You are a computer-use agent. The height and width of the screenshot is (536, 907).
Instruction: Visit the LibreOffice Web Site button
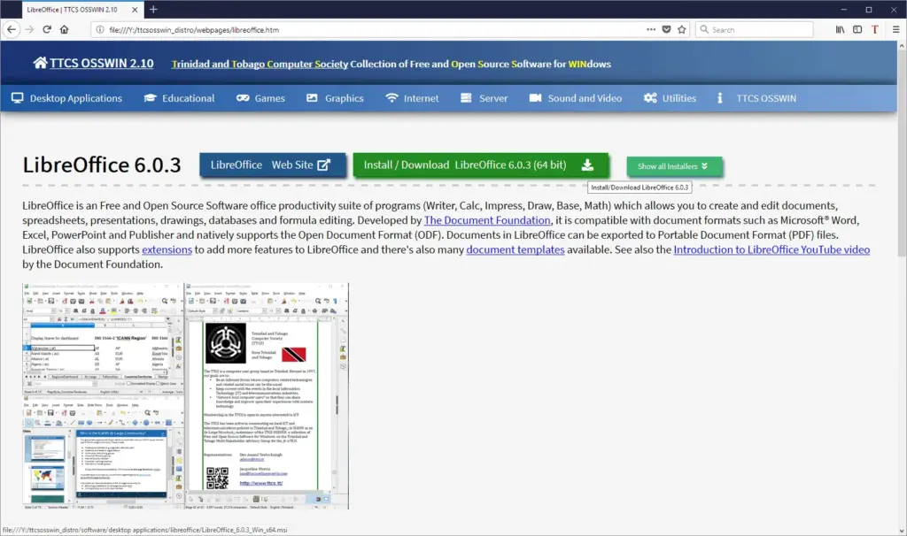270,165
